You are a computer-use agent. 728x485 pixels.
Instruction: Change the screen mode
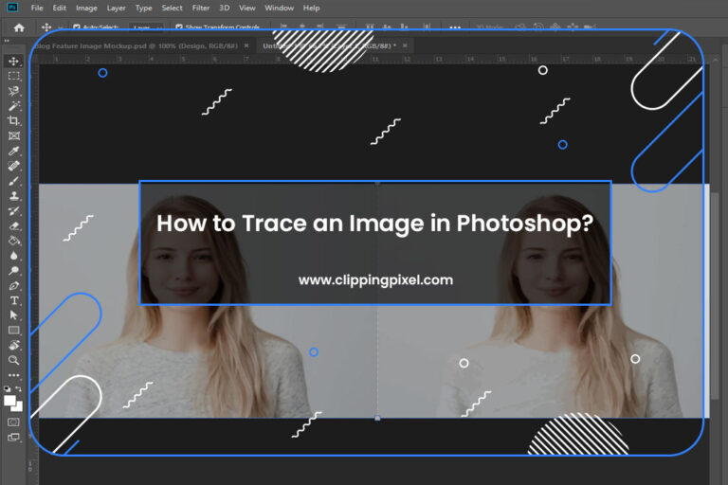[x=13, y=438]
